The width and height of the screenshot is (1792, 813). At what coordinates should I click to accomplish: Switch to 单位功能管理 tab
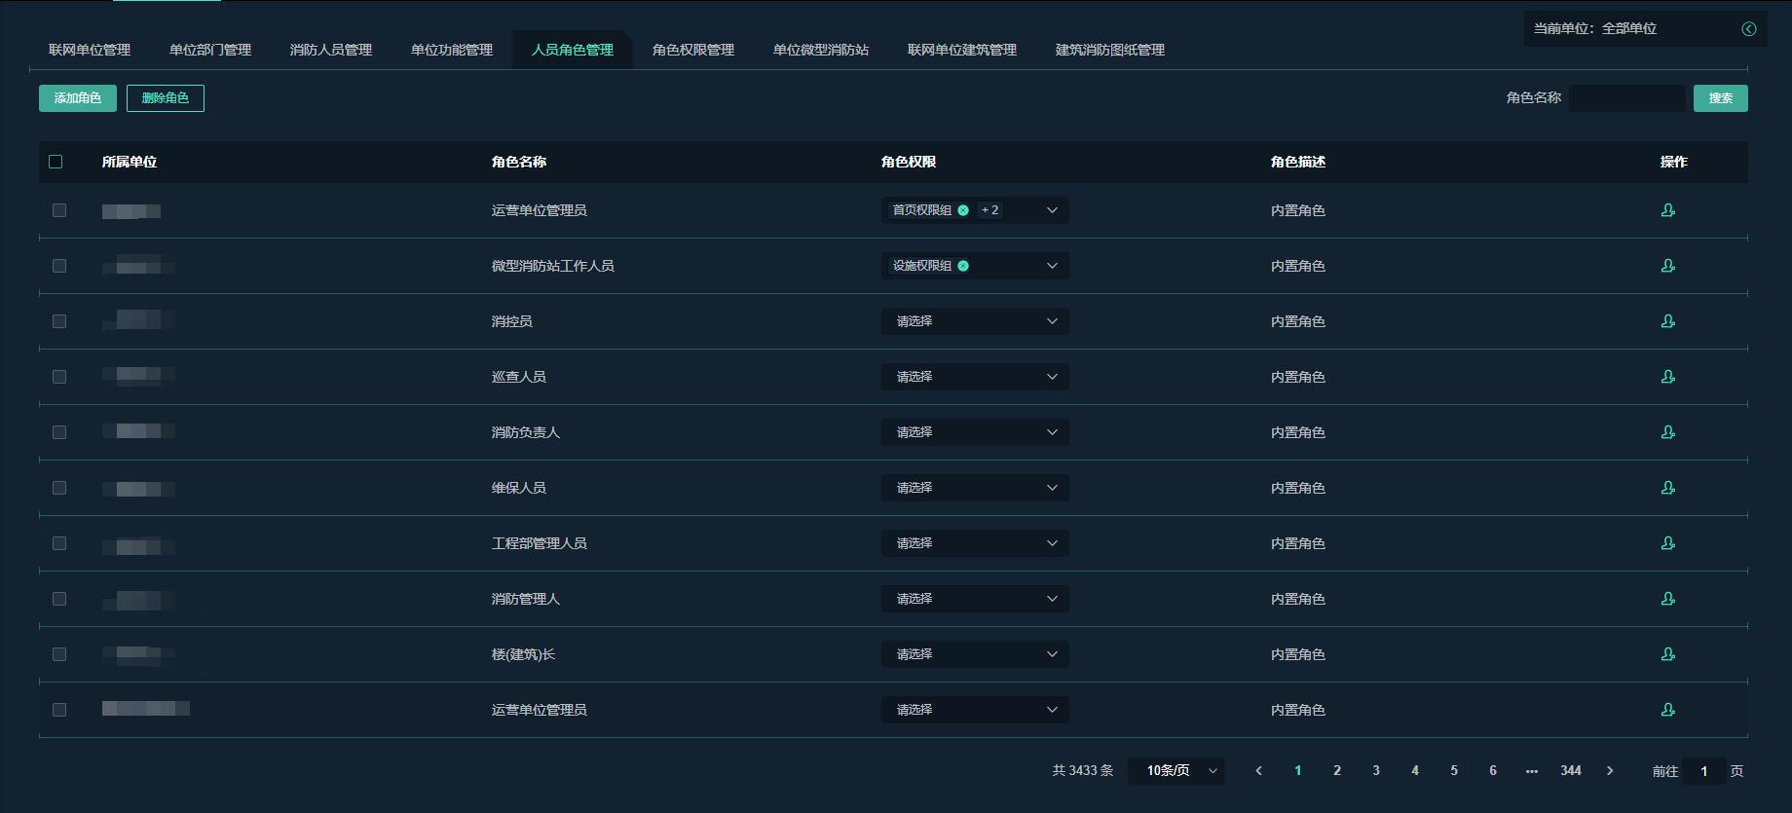(452, 50)
